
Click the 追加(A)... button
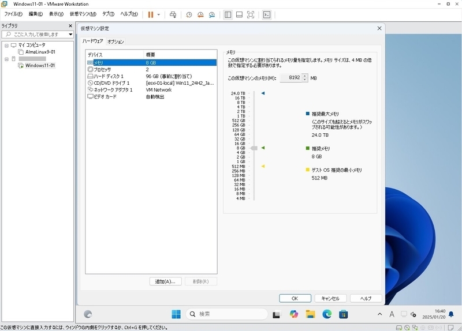165,281
